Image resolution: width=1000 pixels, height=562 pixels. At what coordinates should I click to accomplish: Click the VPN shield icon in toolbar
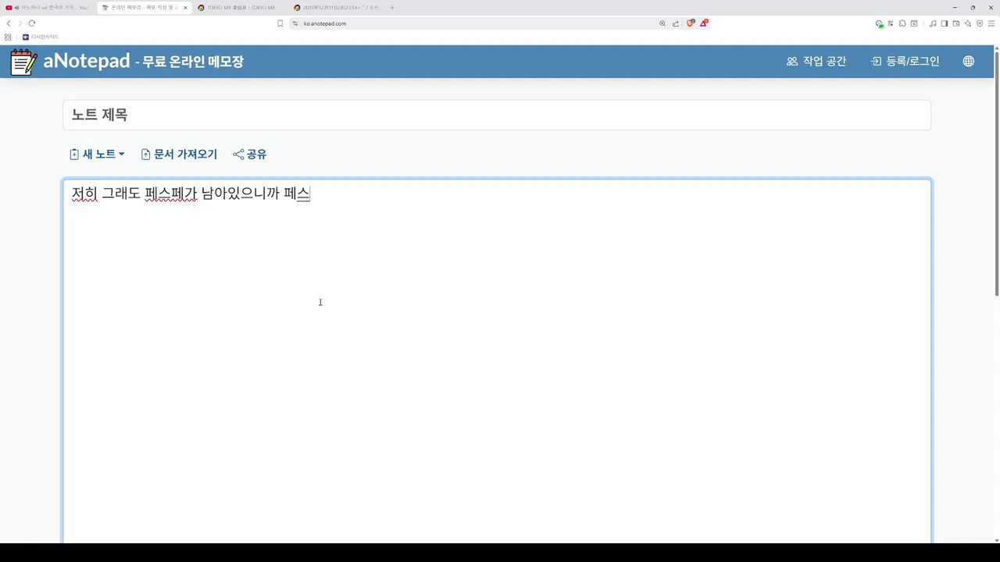(980, 23)
